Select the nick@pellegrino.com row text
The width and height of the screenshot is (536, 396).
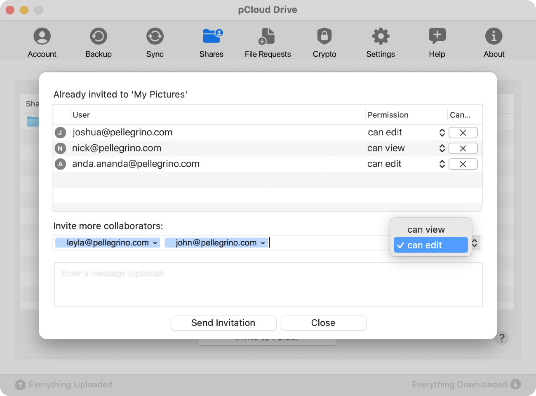coord(117,148)
